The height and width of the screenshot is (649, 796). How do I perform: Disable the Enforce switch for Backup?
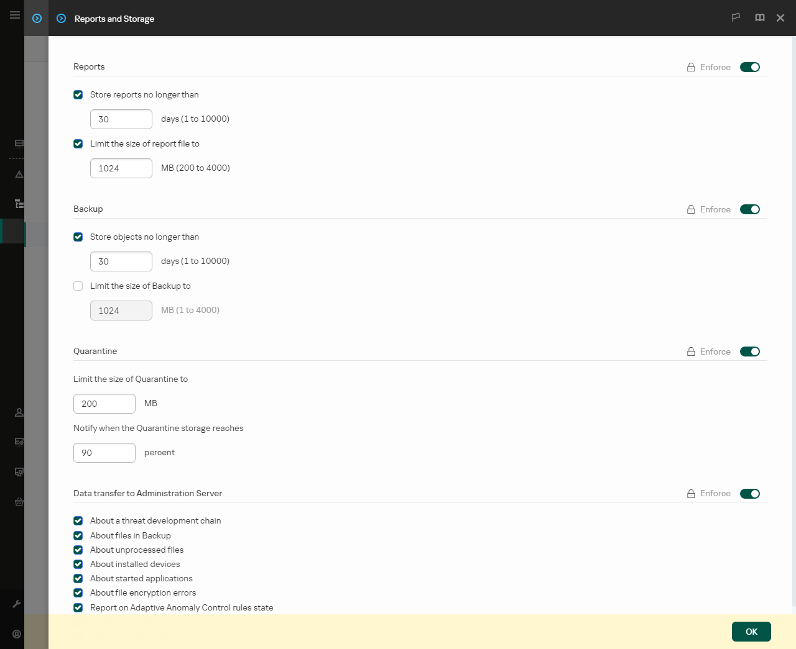pos(749,209)
